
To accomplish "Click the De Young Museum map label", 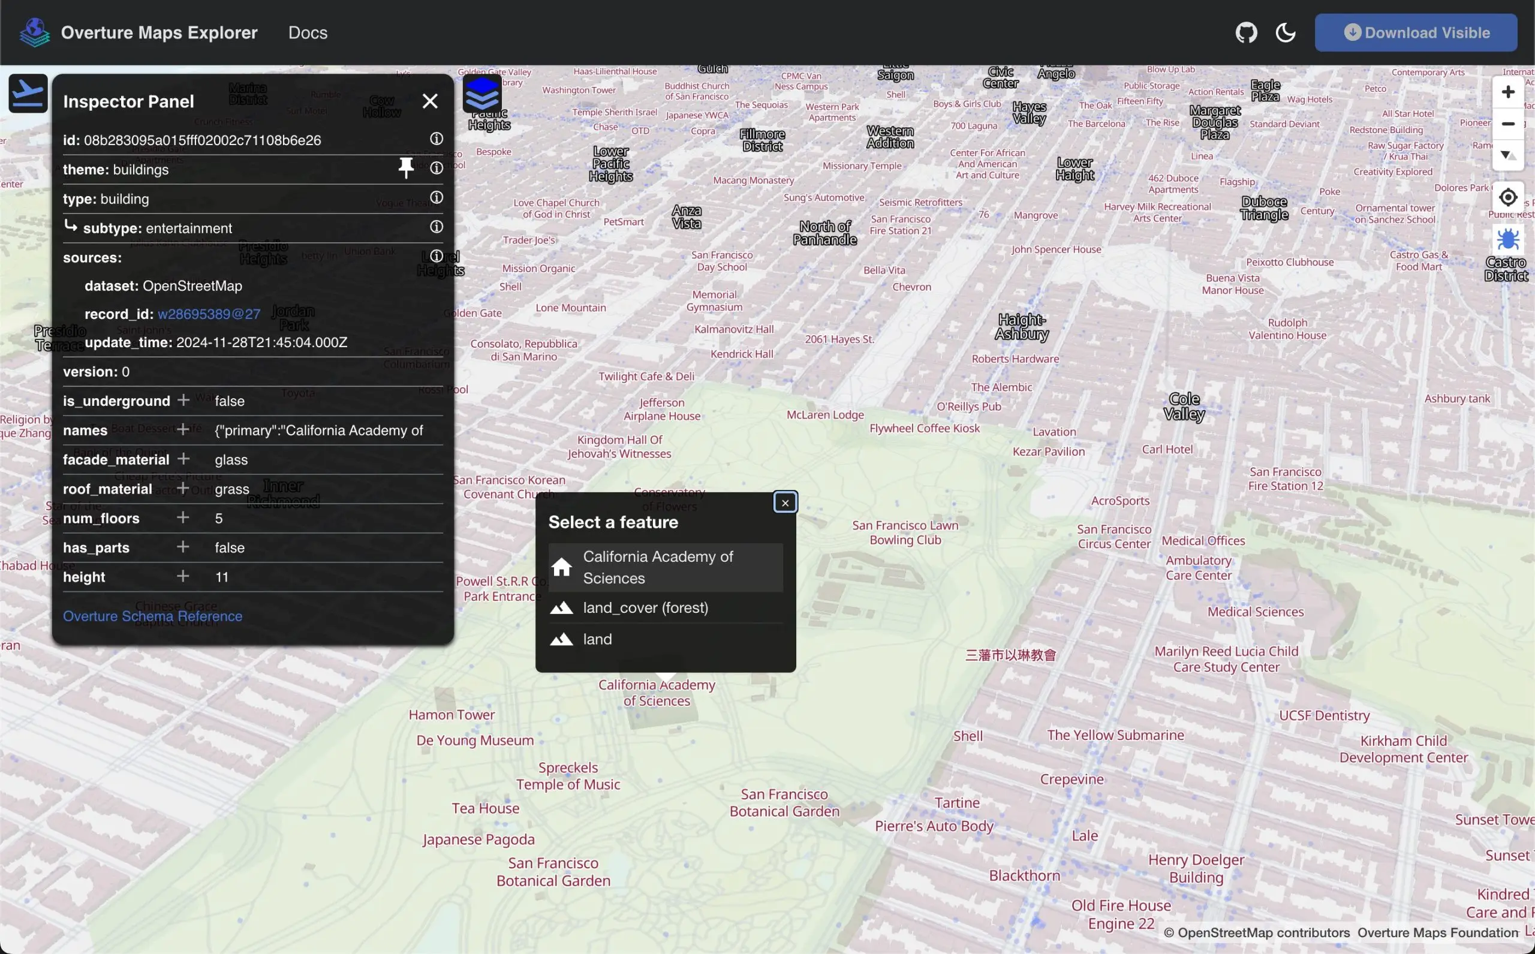I will pyautogui.click(x=475, y=740).
